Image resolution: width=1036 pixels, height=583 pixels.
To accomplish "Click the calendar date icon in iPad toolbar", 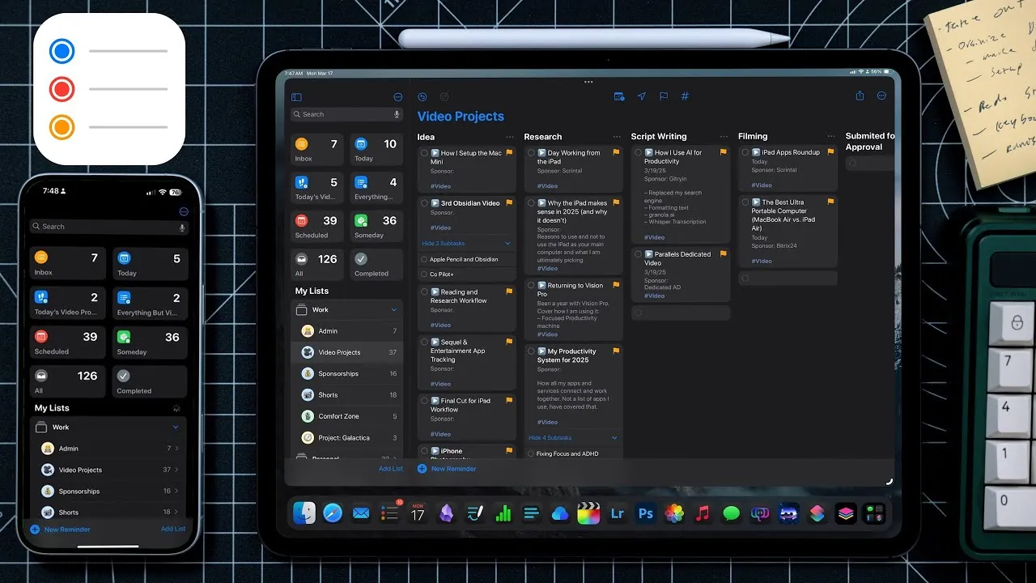I will [x=619, y=96].
